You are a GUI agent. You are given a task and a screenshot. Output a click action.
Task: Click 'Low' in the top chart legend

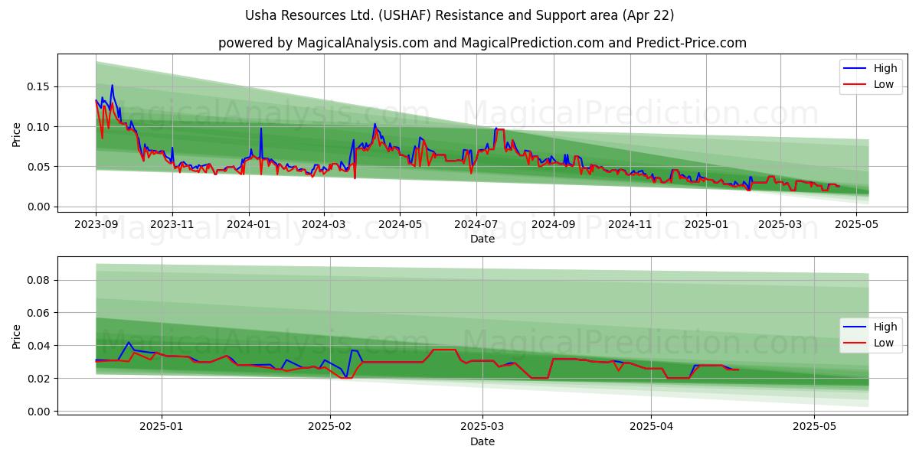coord(884,84)
